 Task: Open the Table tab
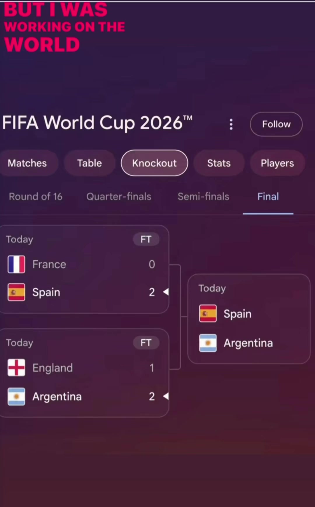pos(90,163)
